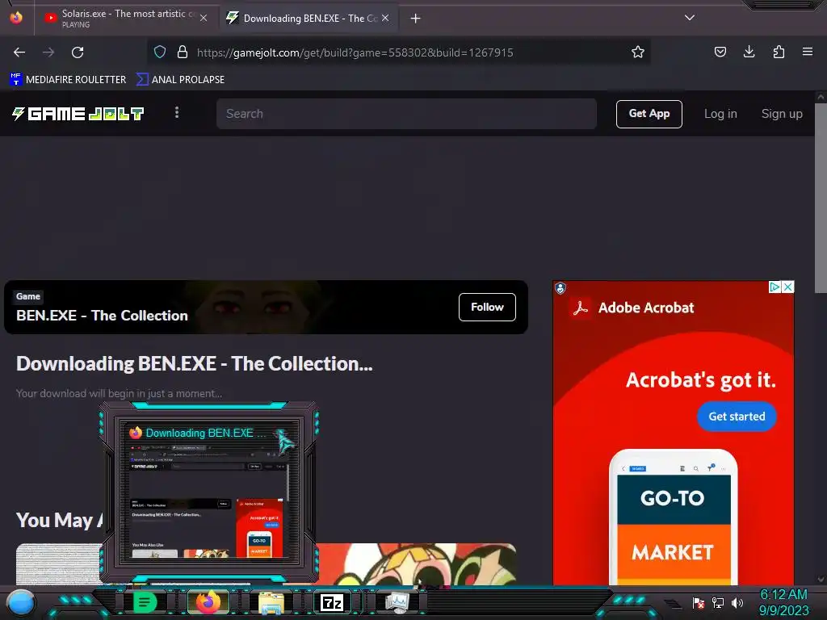Bookmark this page with the star
The height and width of the screenshot is (620, 827).
[x=638, y=52]
